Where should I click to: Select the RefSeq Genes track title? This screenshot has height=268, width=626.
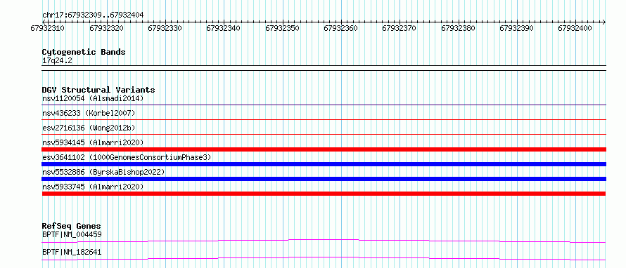[x=72, y=226]
